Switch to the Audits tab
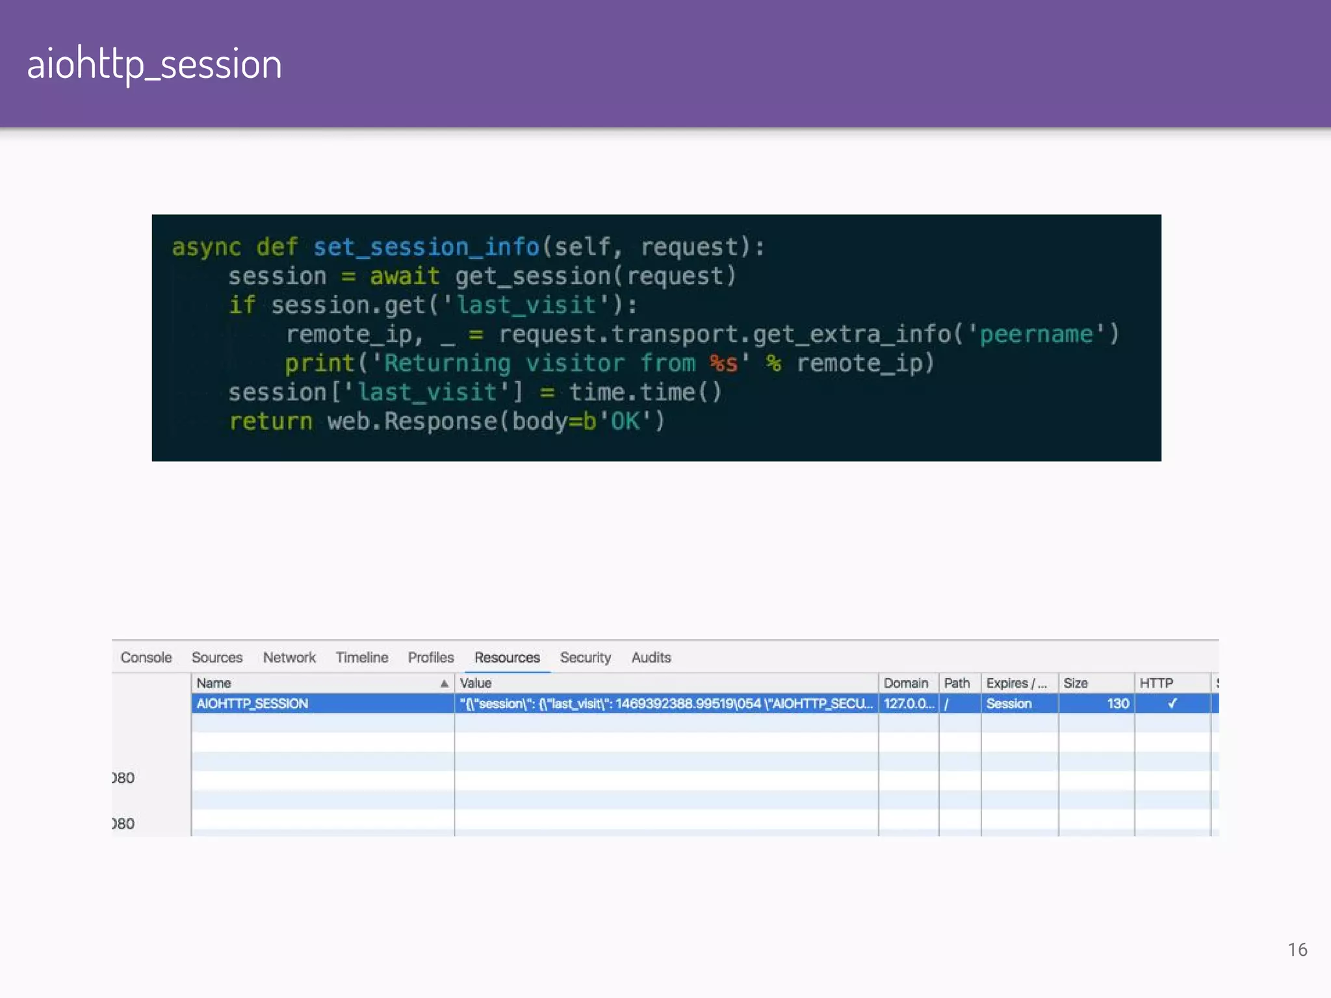The width and height of the screenshot is (1331, 998). [x=651, y=658]
